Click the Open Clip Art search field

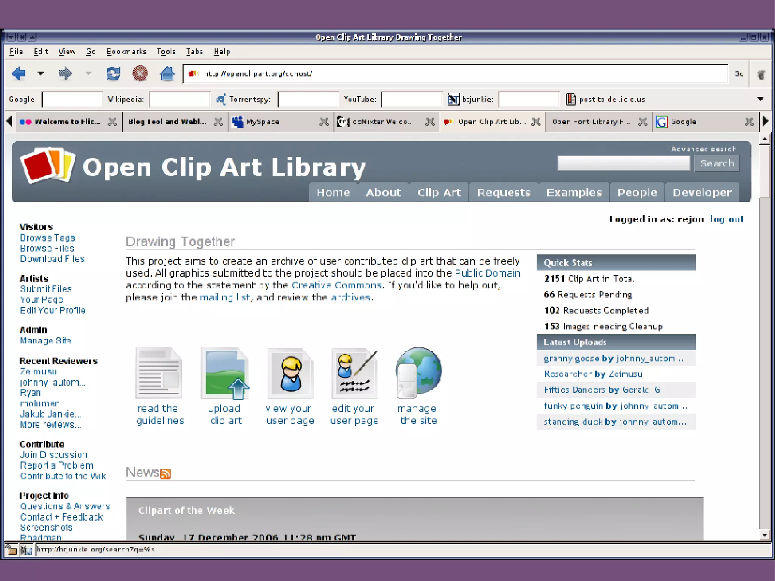pyautogui.click(x=623, y=164)
